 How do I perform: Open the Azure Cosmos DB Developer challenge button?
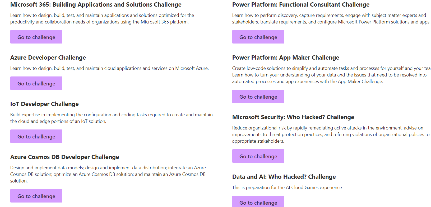coord(36,196)
